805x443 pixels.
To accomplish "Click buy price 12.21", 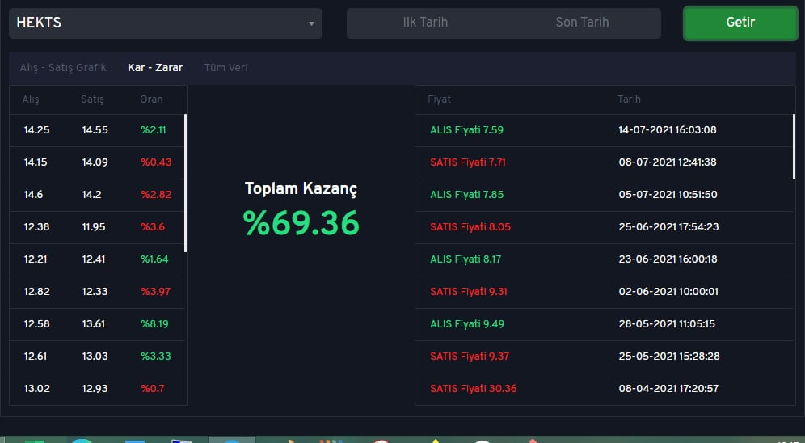I will pos(36,259).
